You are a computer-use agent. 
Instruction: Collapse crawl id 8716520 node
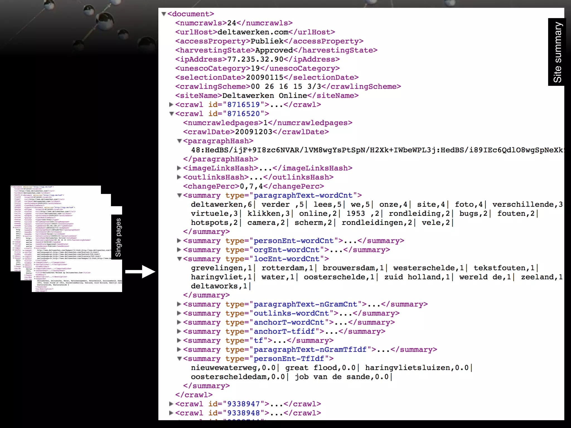pyautogui.click(x=171, y=114)
